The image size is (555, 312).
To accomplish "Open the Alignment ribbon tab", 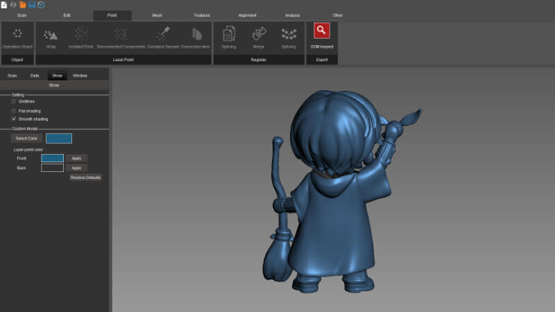I will coord(248,15).
